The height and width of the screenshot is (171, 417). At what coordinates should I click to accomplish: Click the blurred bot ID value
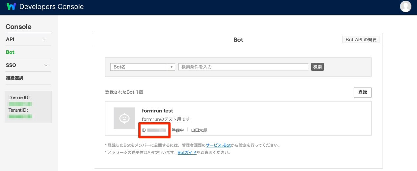156,130
